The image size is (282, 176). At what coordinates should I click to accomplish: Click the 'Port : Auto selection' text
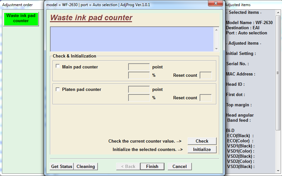click(x=247, y=33)
